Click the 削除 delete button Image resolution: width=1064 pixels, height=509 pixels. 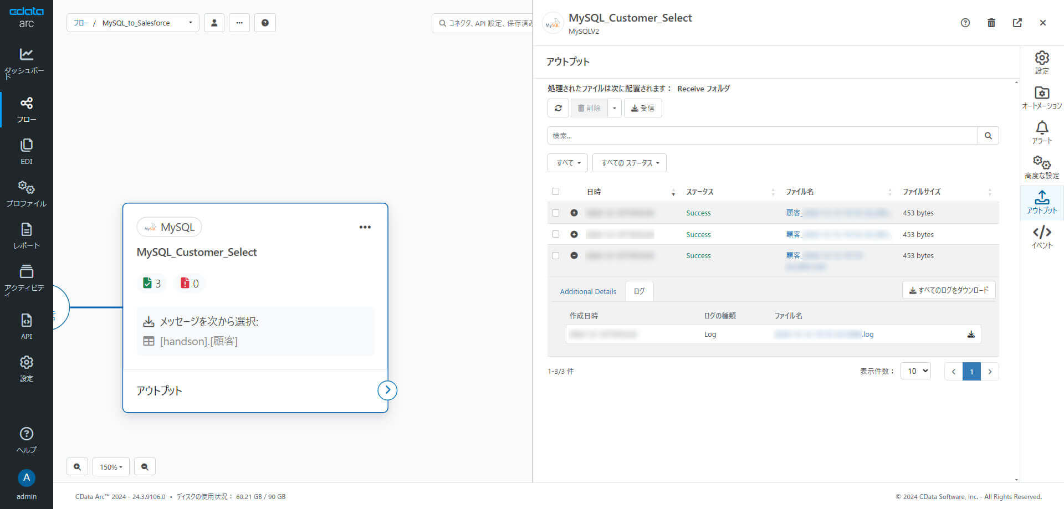pos(589,108)
